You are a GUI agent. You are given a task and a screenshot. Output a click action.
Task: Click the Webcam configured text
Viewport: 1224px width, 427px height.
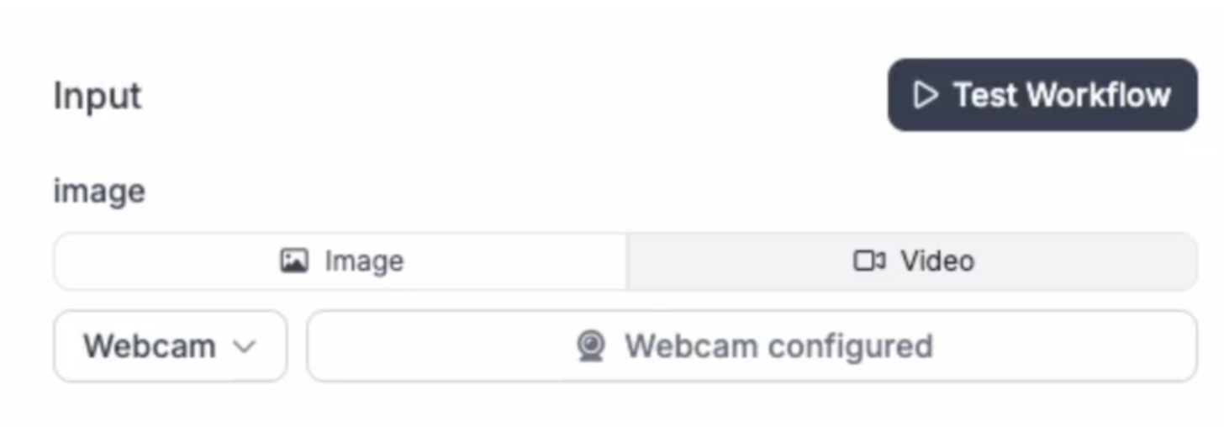(x=778, y=346)
